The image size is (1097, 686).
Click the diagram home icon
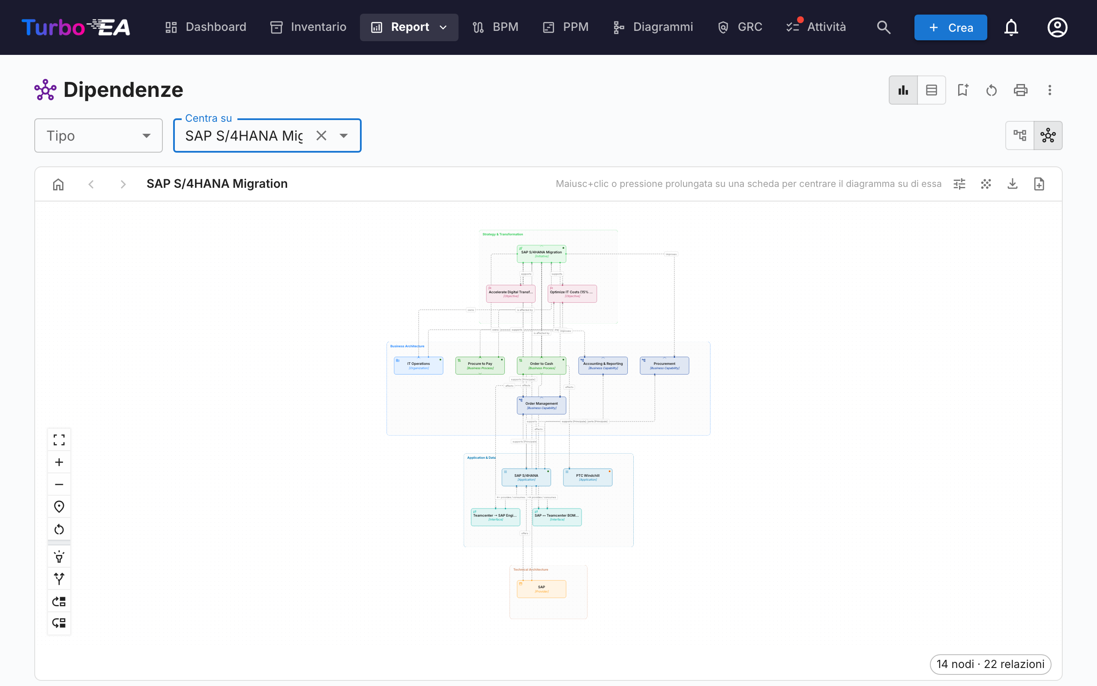point(58,184)
